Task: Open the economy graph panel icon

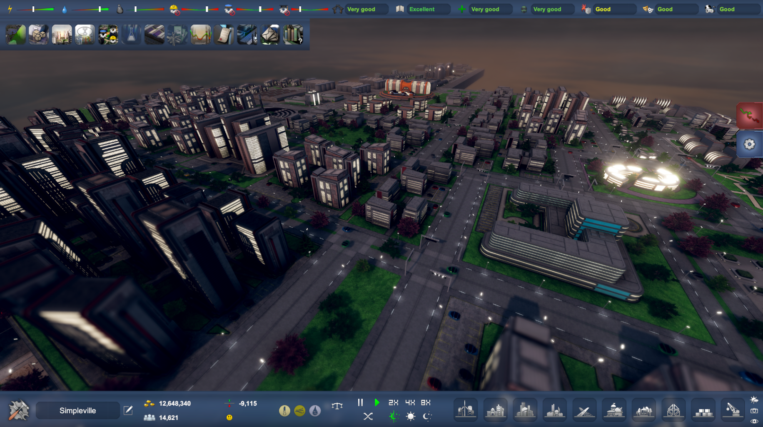Action: click(200, 35)
